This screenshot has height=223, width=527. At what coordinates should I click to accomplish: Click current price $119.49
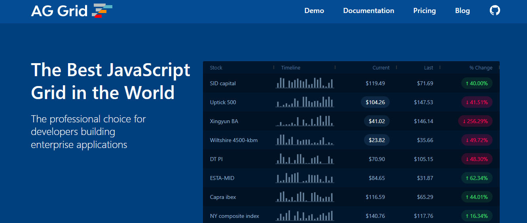(x=375, y=83)
